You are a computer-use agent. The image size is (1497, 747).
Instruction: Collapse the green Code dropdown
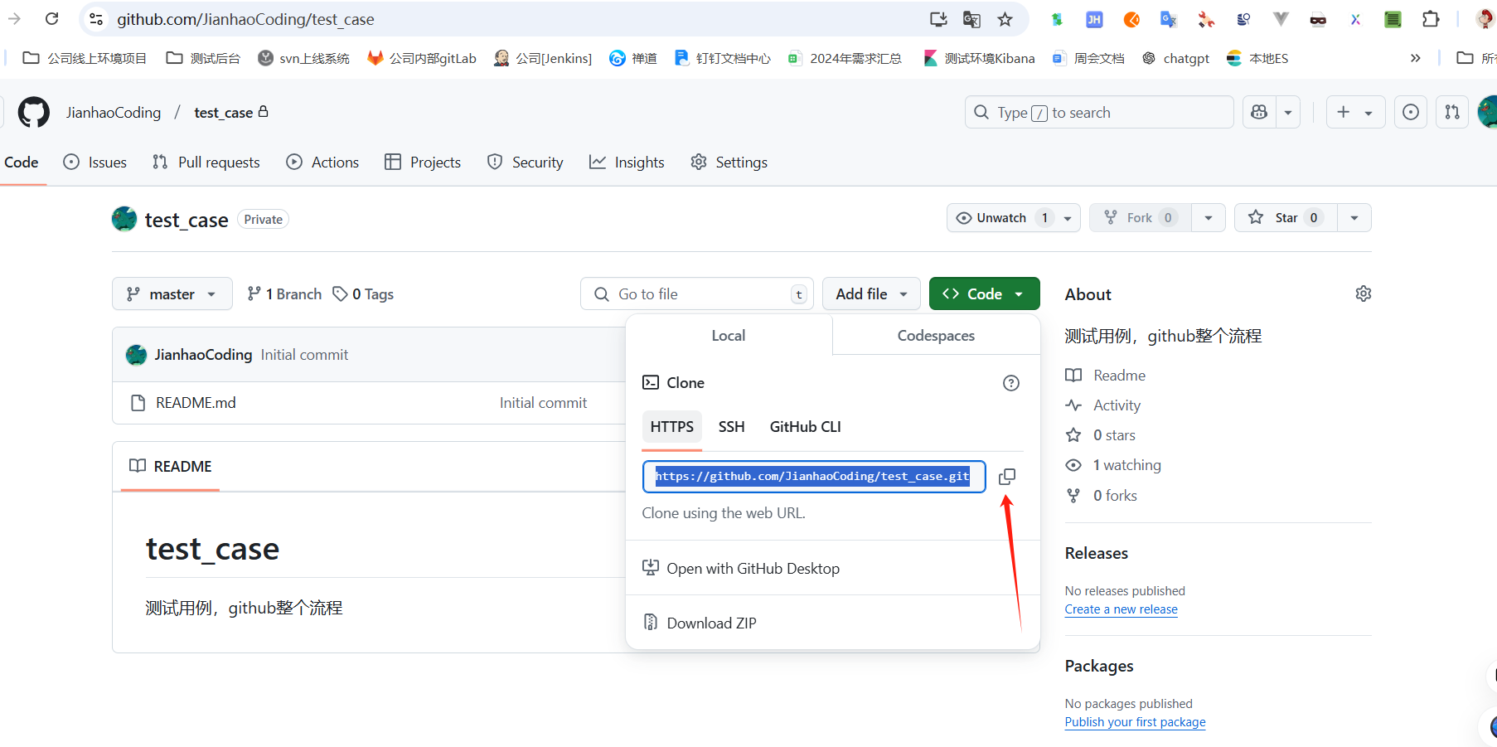click(x=984, y=294)
